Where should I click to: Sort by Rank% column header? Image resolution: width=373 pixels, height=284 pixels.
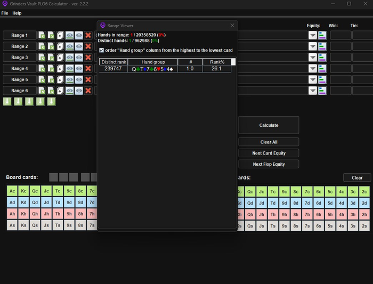tap(217, 62)
